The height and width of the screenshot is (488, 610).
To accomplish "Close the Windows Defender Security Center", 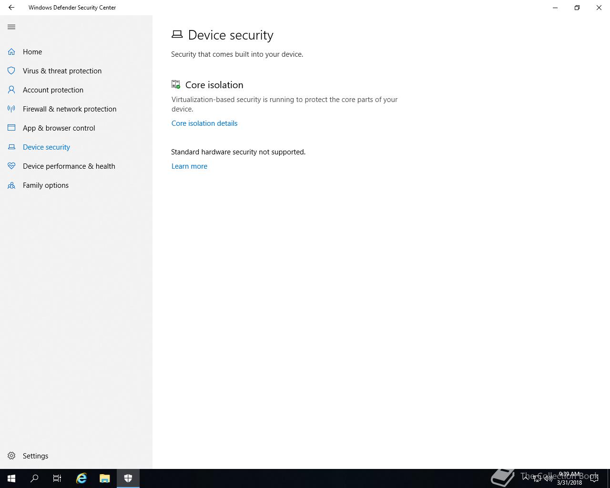I will point(599,8).
